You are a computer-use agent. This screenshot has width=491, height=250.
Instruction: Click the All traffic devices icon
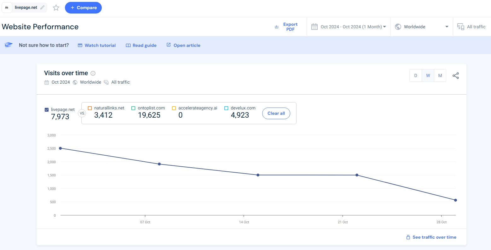(x=460, y=27)
